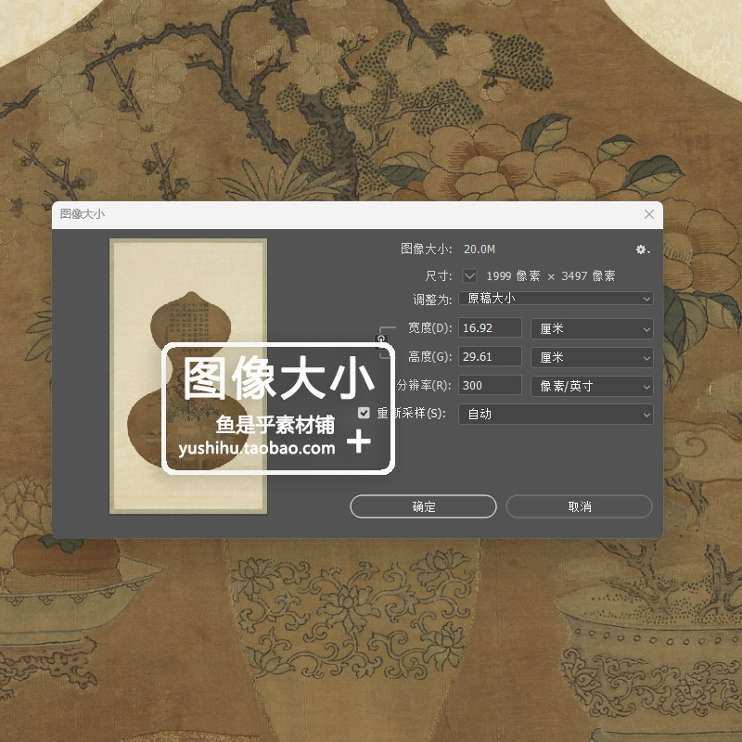Toggle the chain link between width and height
The width and height of the screenshot is (742, 742).
(382, 342)
